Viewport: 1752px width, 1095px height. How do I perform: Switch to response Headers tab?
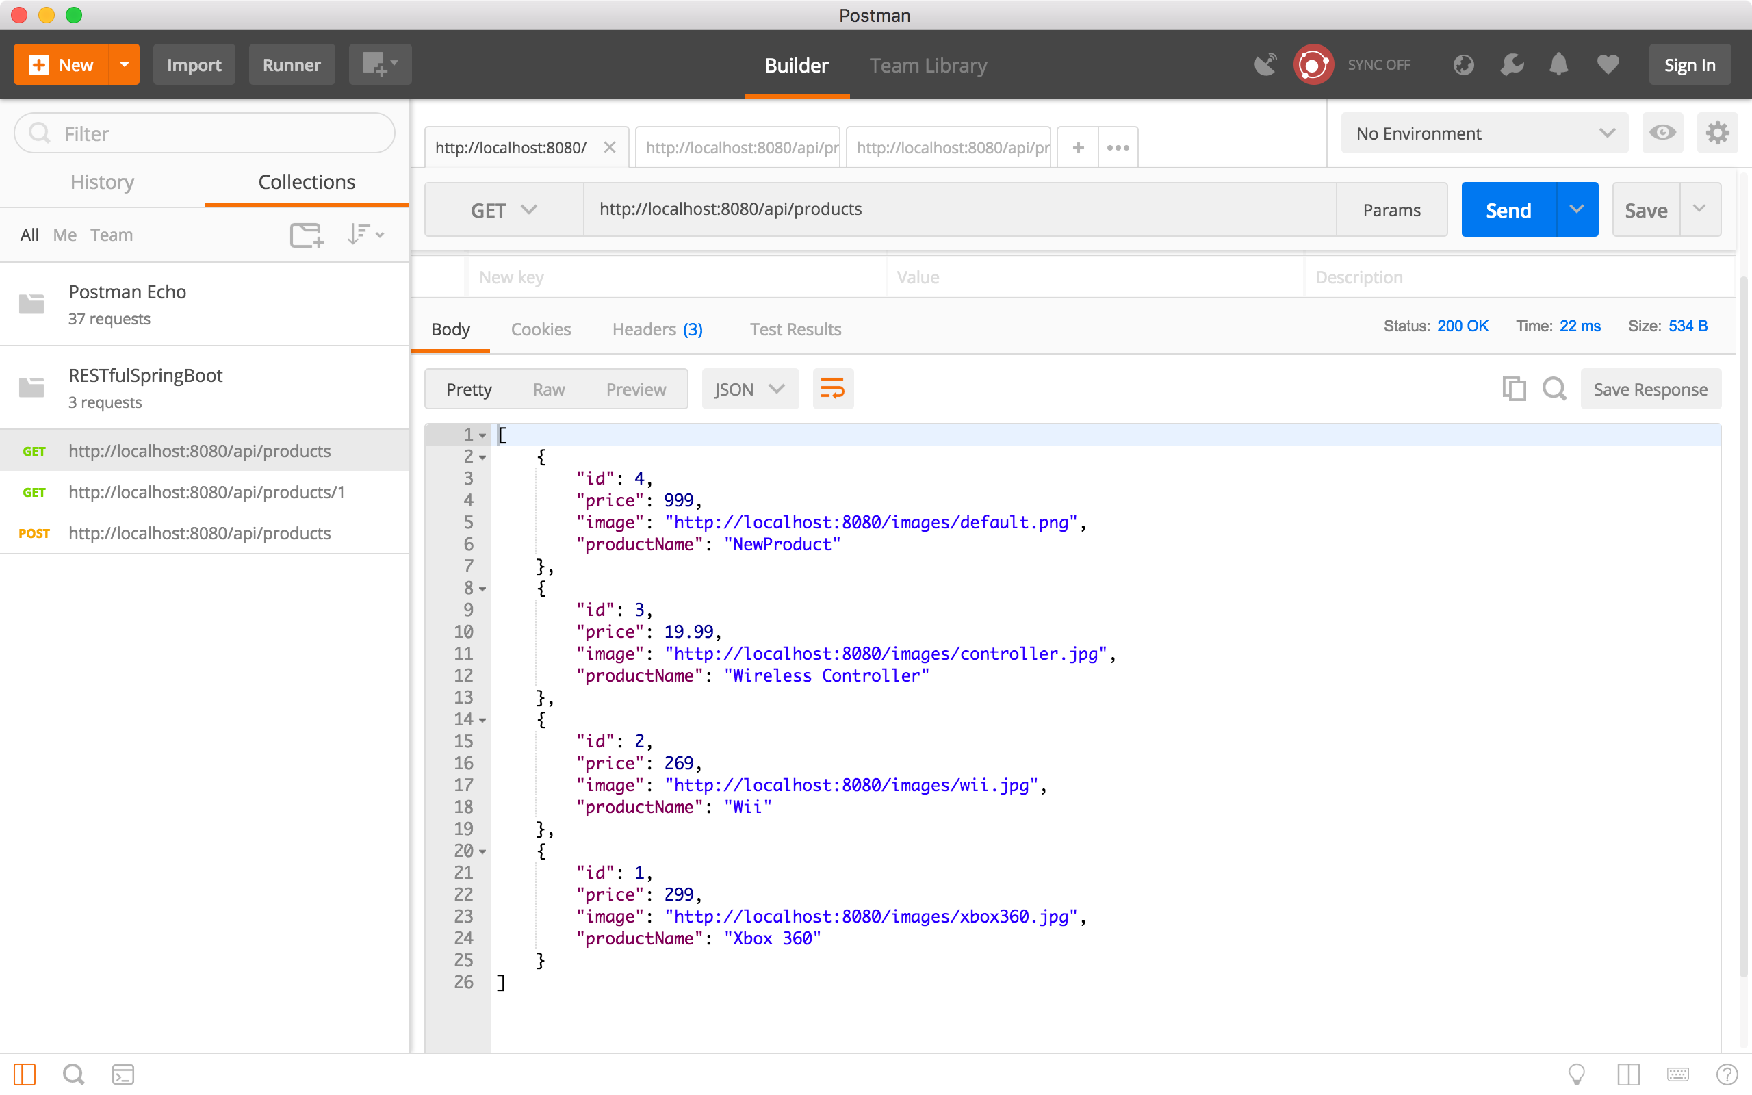656,329
